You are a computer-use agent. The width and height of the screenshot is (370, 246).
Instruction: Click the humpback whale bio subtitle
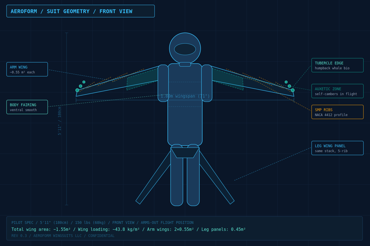332,68
